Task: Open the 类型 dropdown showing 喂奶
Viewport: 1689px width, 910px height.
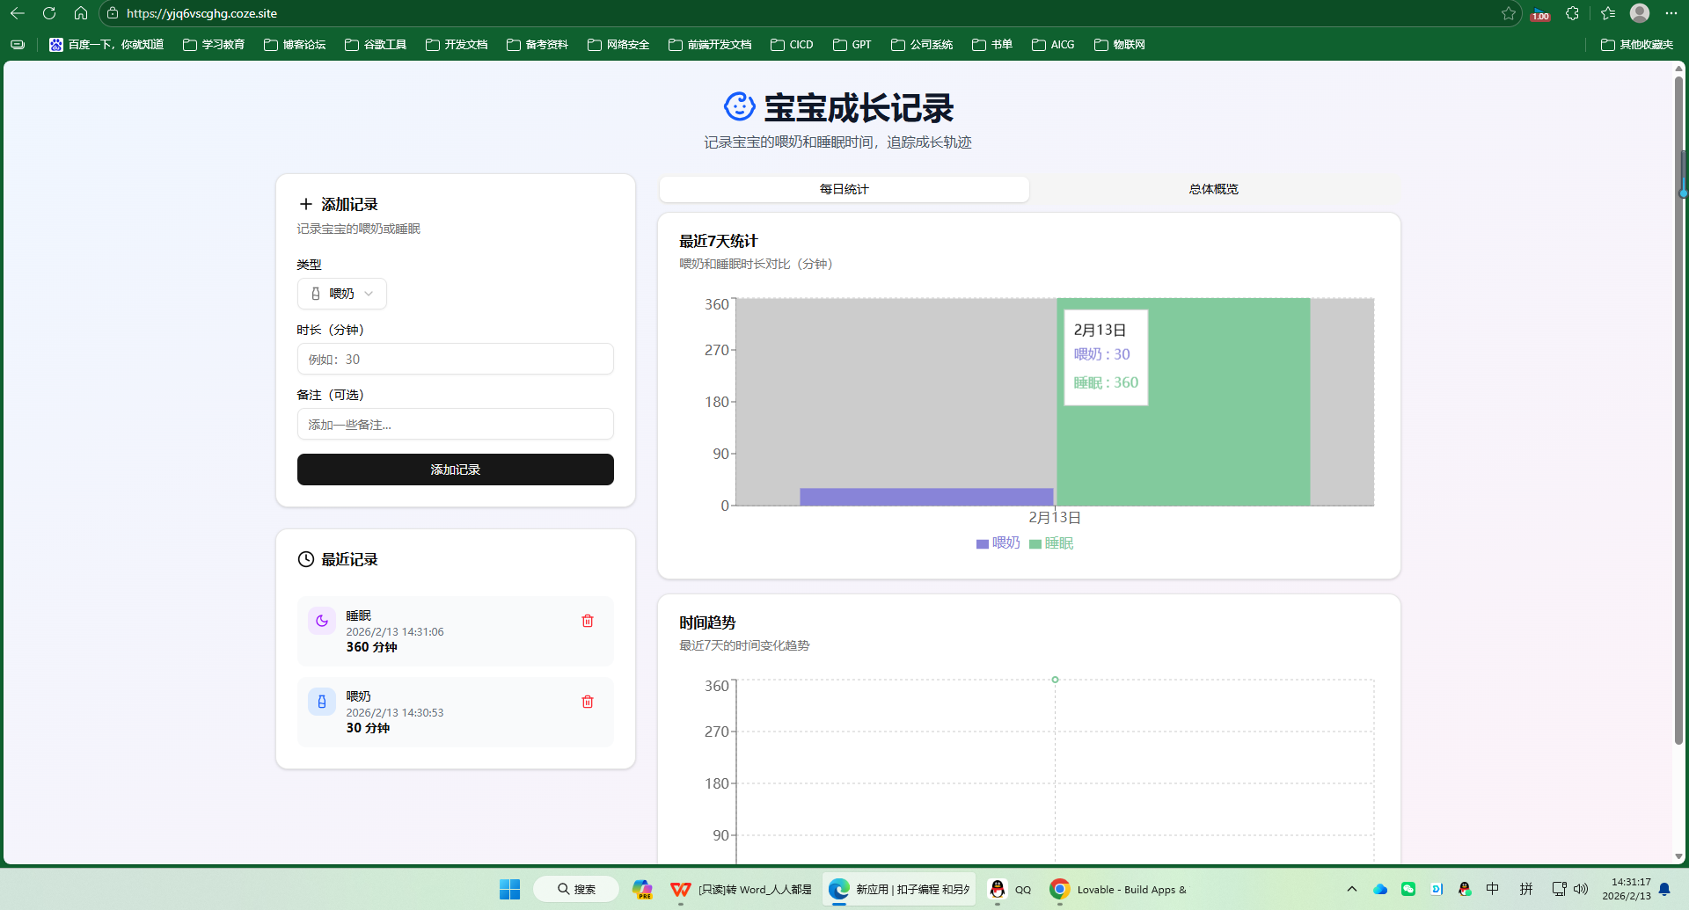Action: coord(341,294)
